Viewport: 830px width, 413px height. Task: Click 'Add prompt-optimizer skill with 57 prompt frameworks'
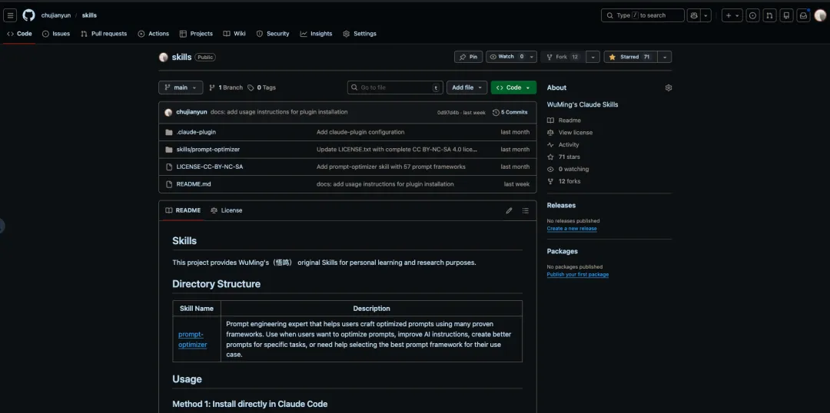coord(390,167)
